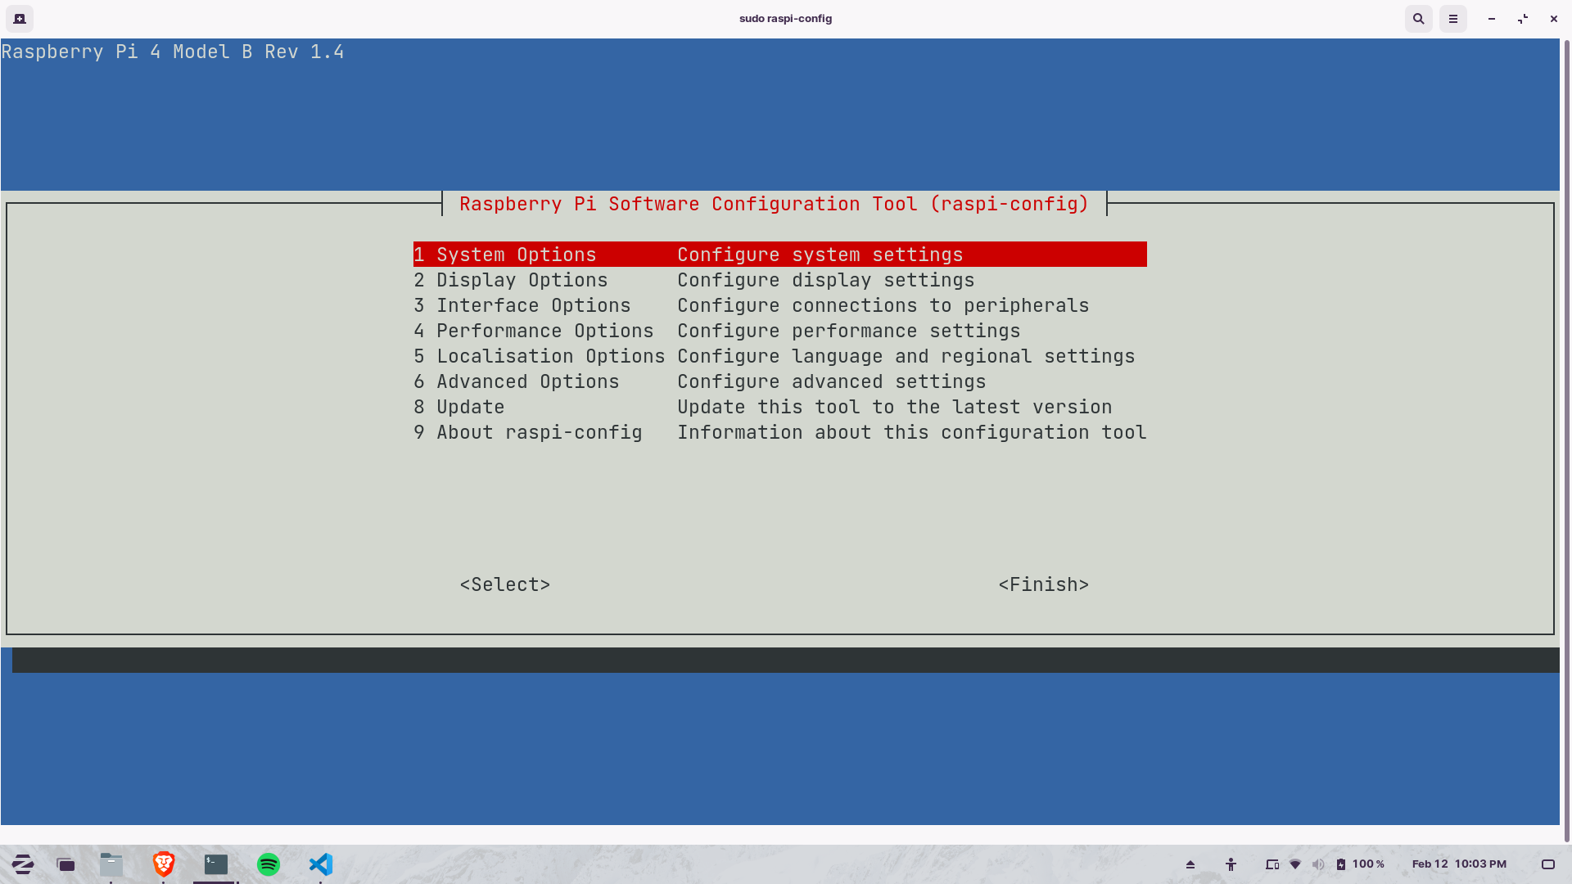Show the workspaces overview

[65, 864]
